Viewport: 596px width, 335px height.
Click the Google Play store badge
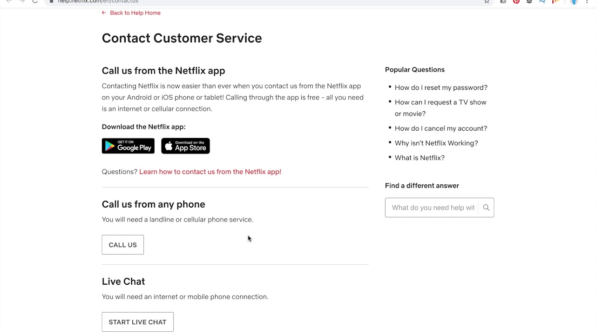(x=128, y=146)
